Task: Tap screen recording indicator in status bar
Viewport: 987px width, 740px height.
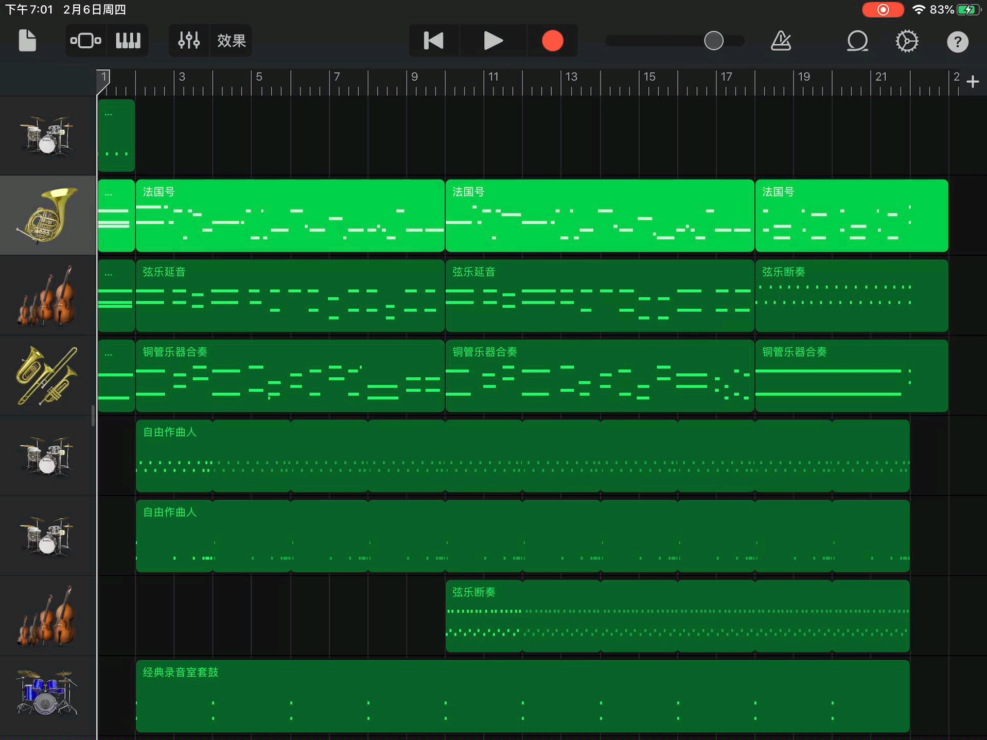Action: click(x=883, y=10)
